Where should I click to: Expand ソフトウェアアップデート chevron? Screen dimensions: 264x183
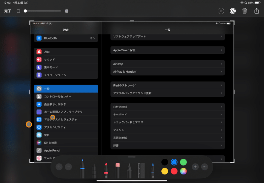coord(221,37)
